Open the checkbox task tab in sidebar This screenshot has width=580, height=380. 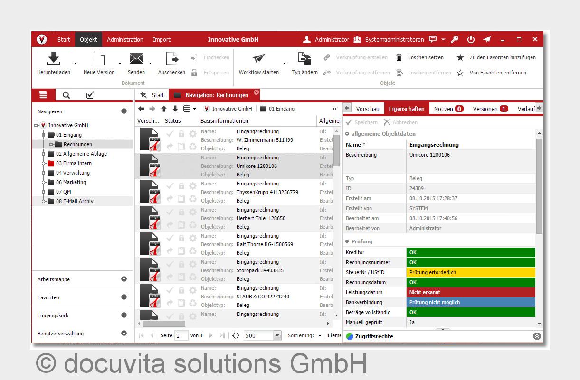(90, 95)
